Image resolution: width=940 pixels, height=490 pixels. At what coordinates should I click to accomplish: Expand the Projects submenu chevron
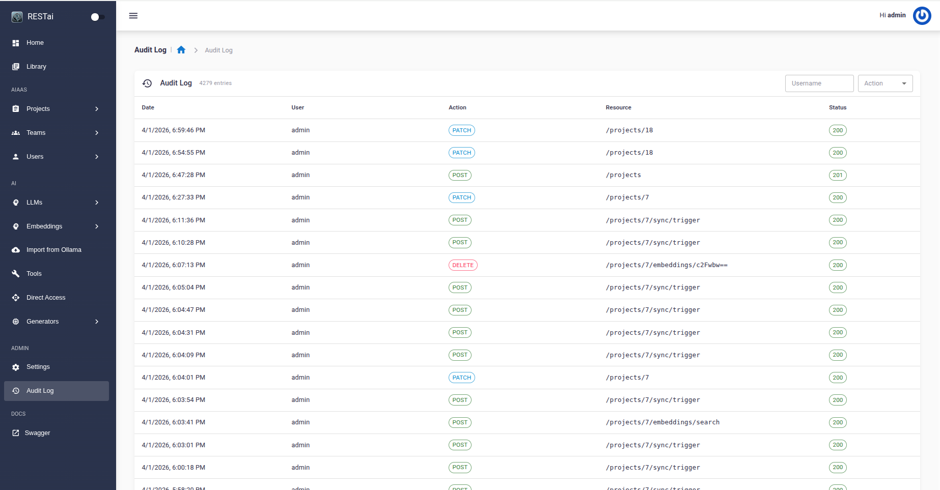pos(97,109)
